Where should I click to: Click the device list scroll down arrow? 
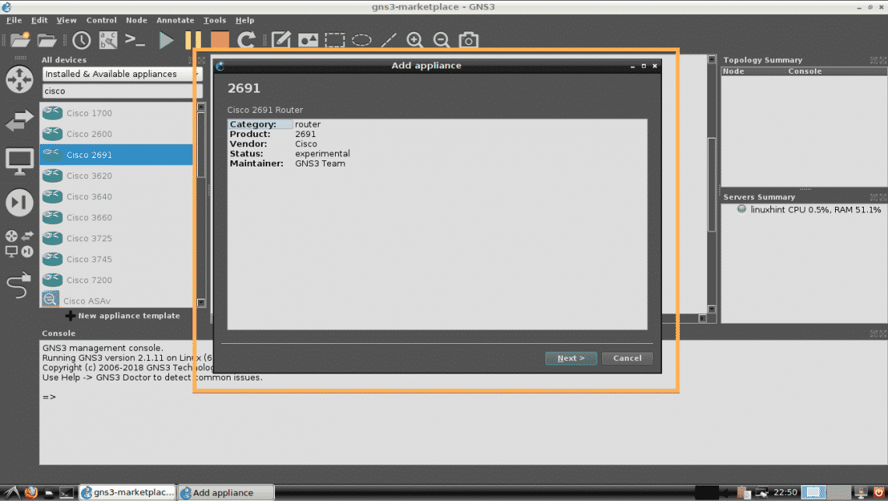click(x=201, y=303)
